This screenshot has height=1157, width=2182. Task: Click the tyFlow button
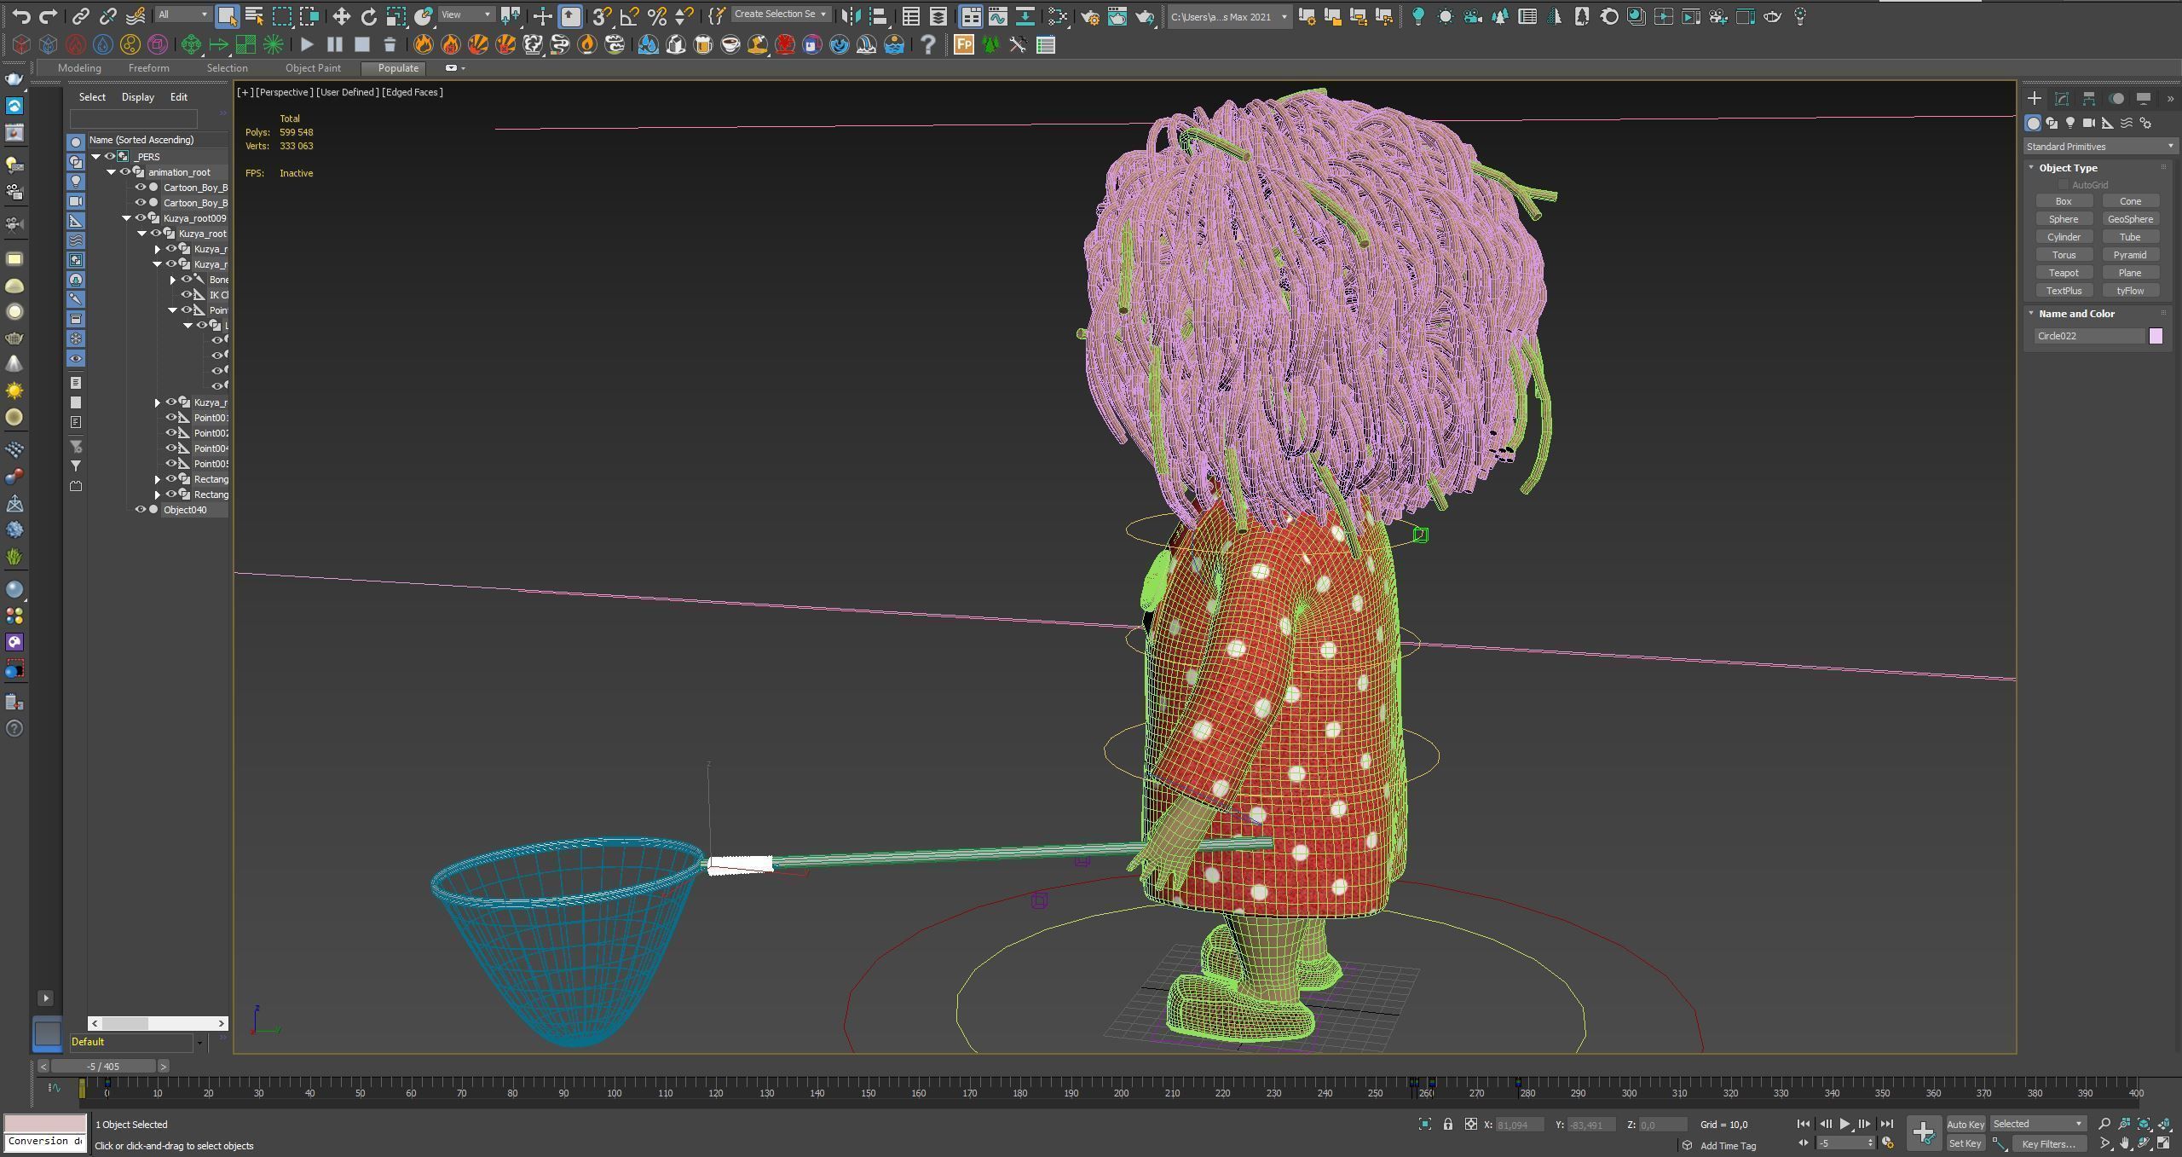tap(2130, 291)
